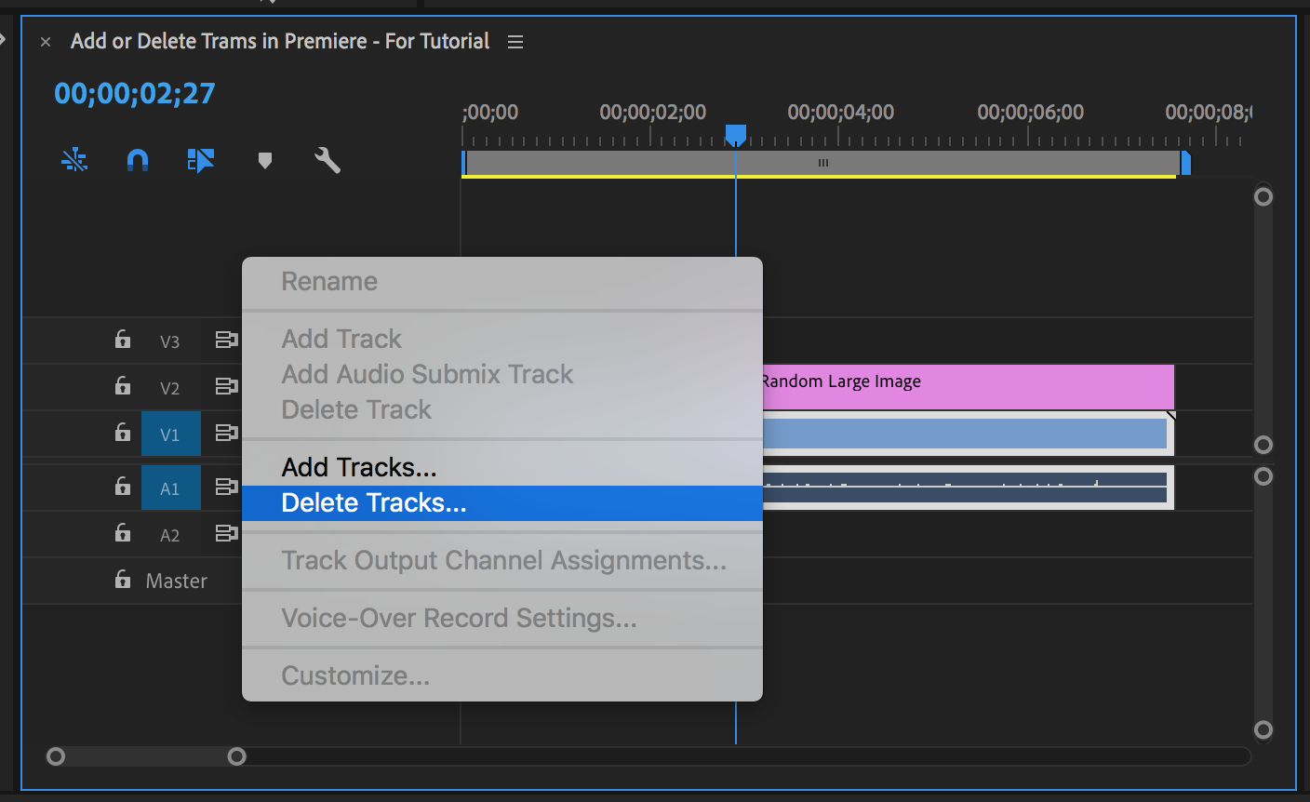Click the sequence tab title
Image resolution: width=1310 pixels, height=802 pixels.
pos(280,41)
